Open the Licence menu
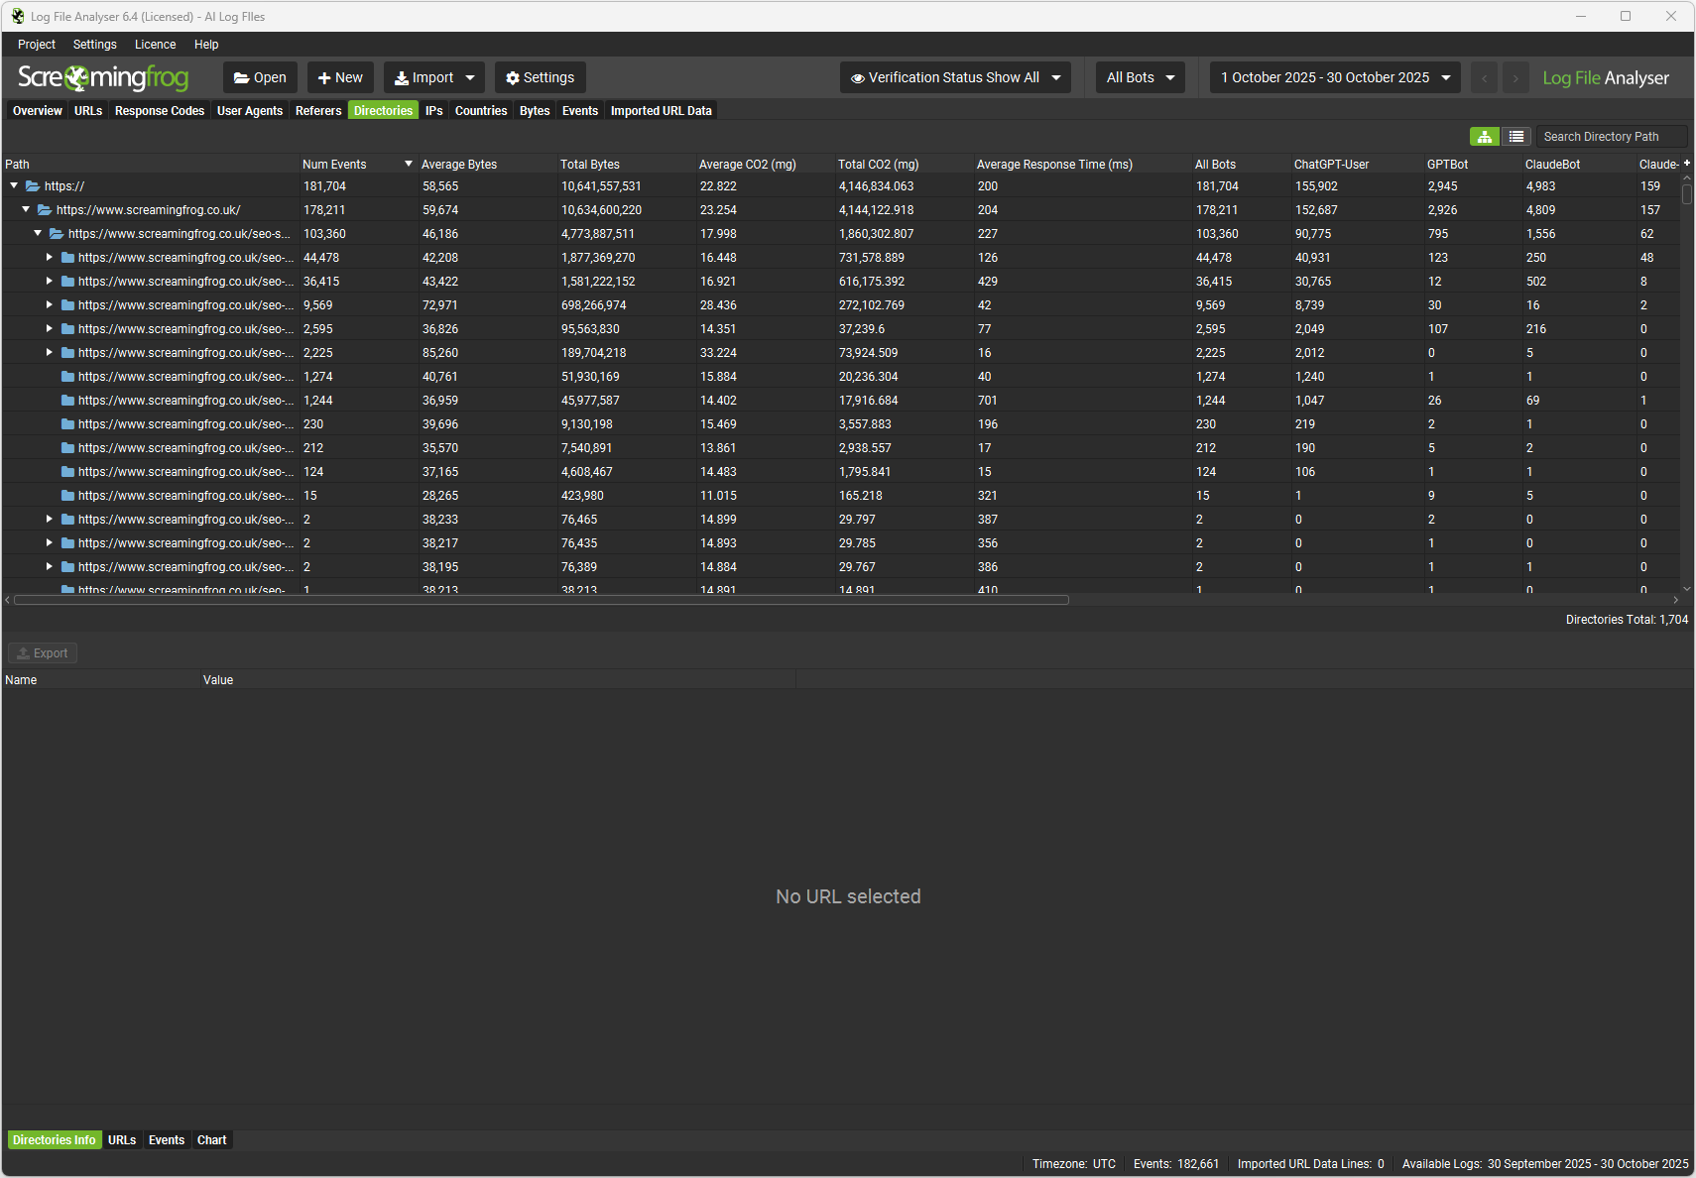The image size is (1696, 1178). (x=155, y=45)
